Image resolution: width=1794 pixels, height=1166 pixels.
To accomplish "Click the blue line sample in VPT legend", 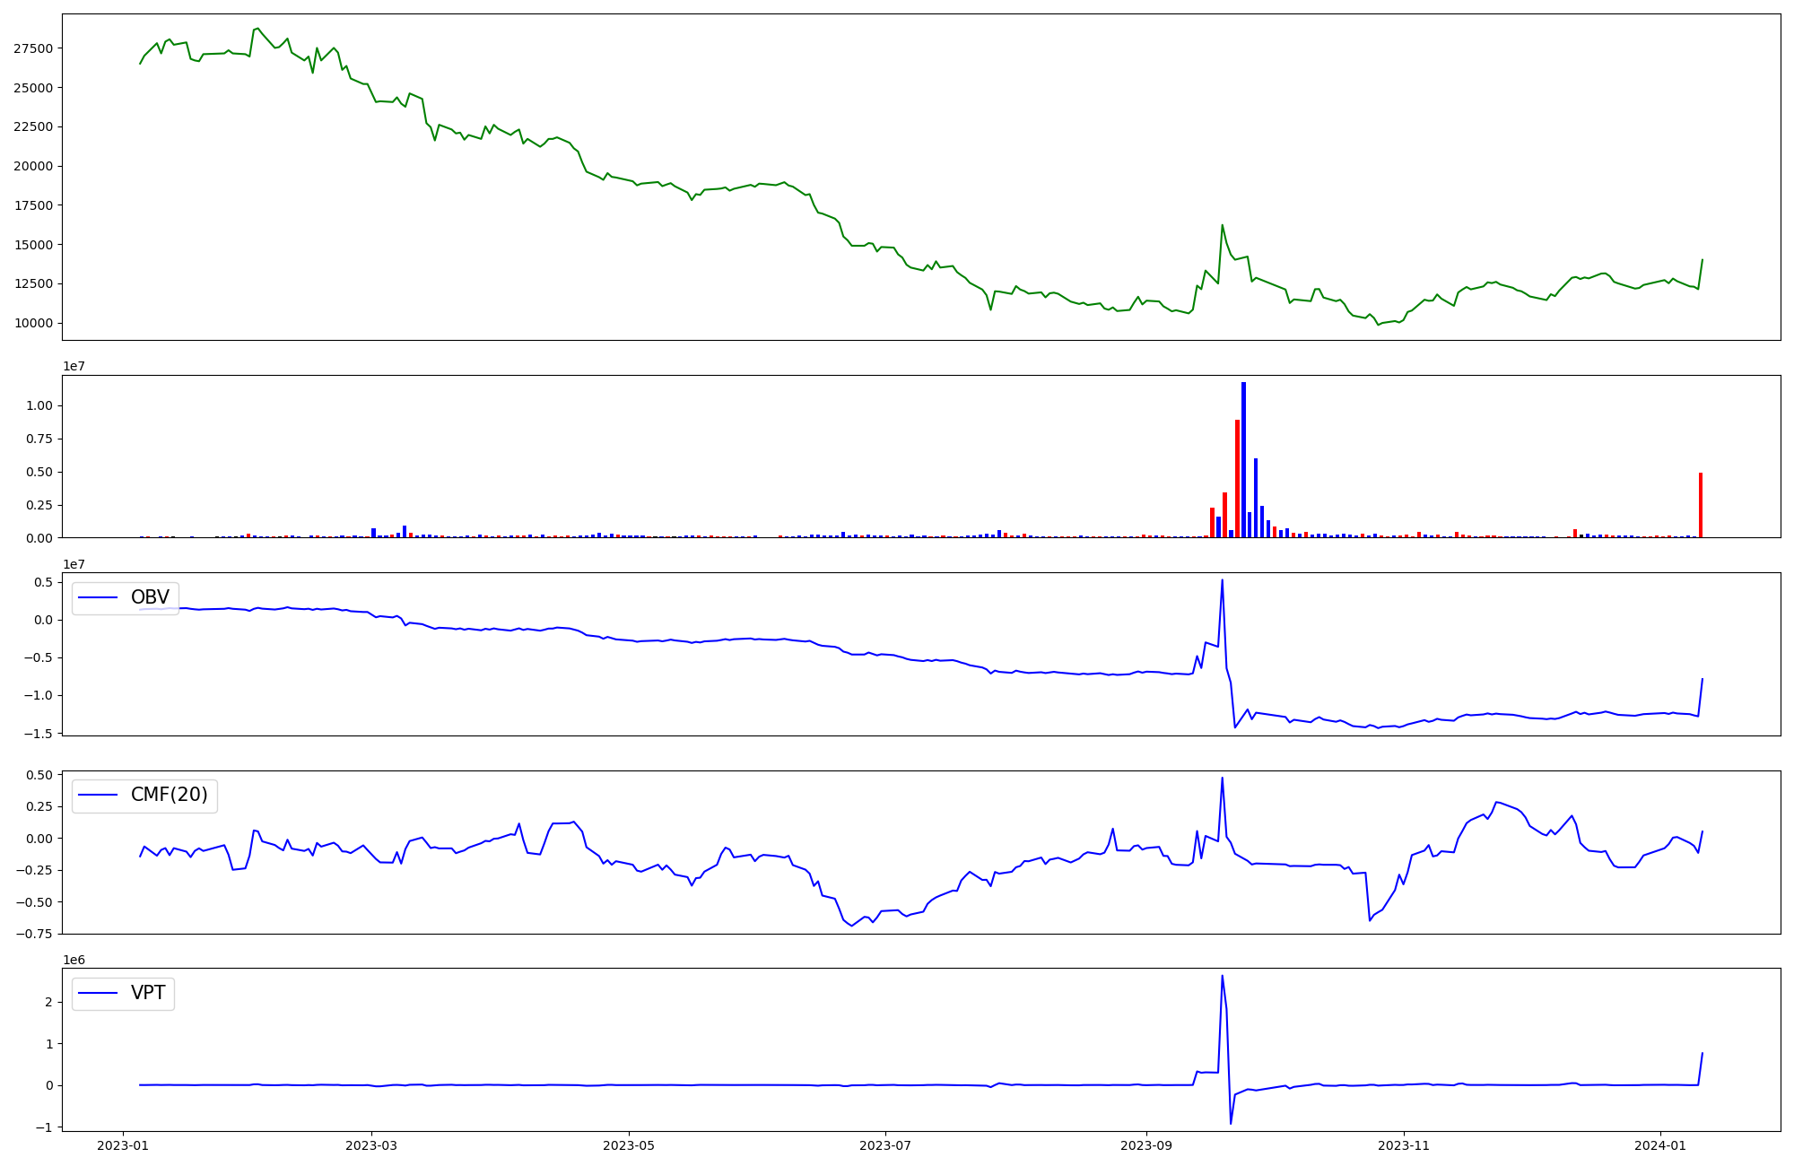I will coord(99,993).
